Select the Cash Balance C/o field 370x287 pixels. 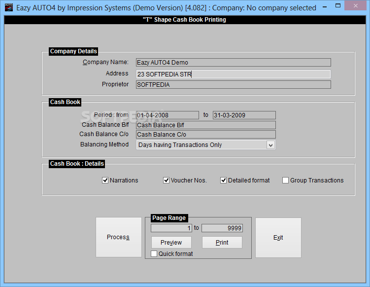(206, 135)
